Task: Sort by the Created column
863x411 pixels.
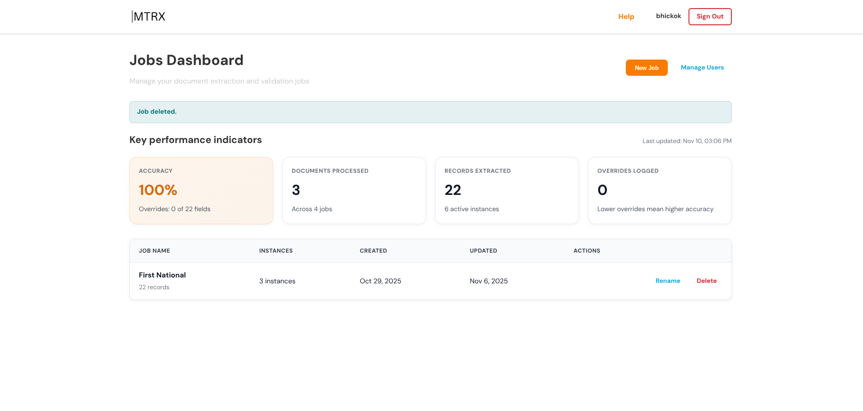Action: click(x=373, y=250)
